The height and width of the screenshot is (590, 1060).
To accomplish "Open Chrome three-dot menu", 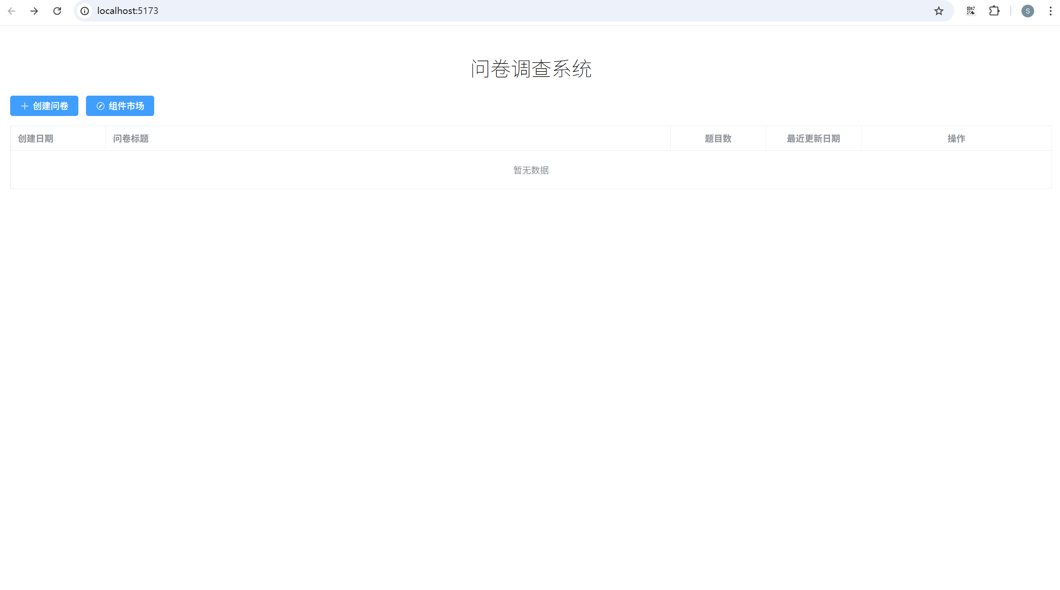I will pos(1050,11).
